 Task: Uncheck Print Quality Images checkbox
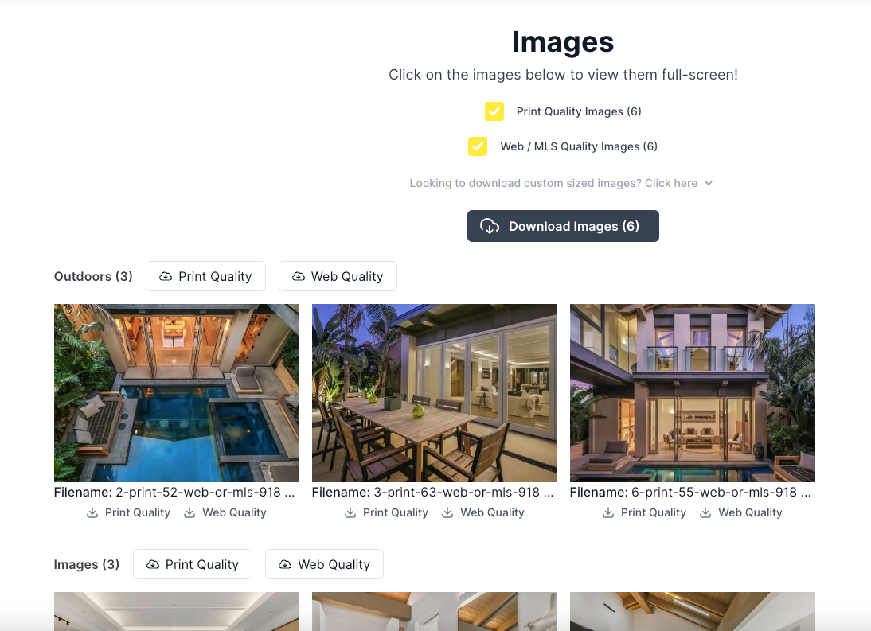point(494,111)
